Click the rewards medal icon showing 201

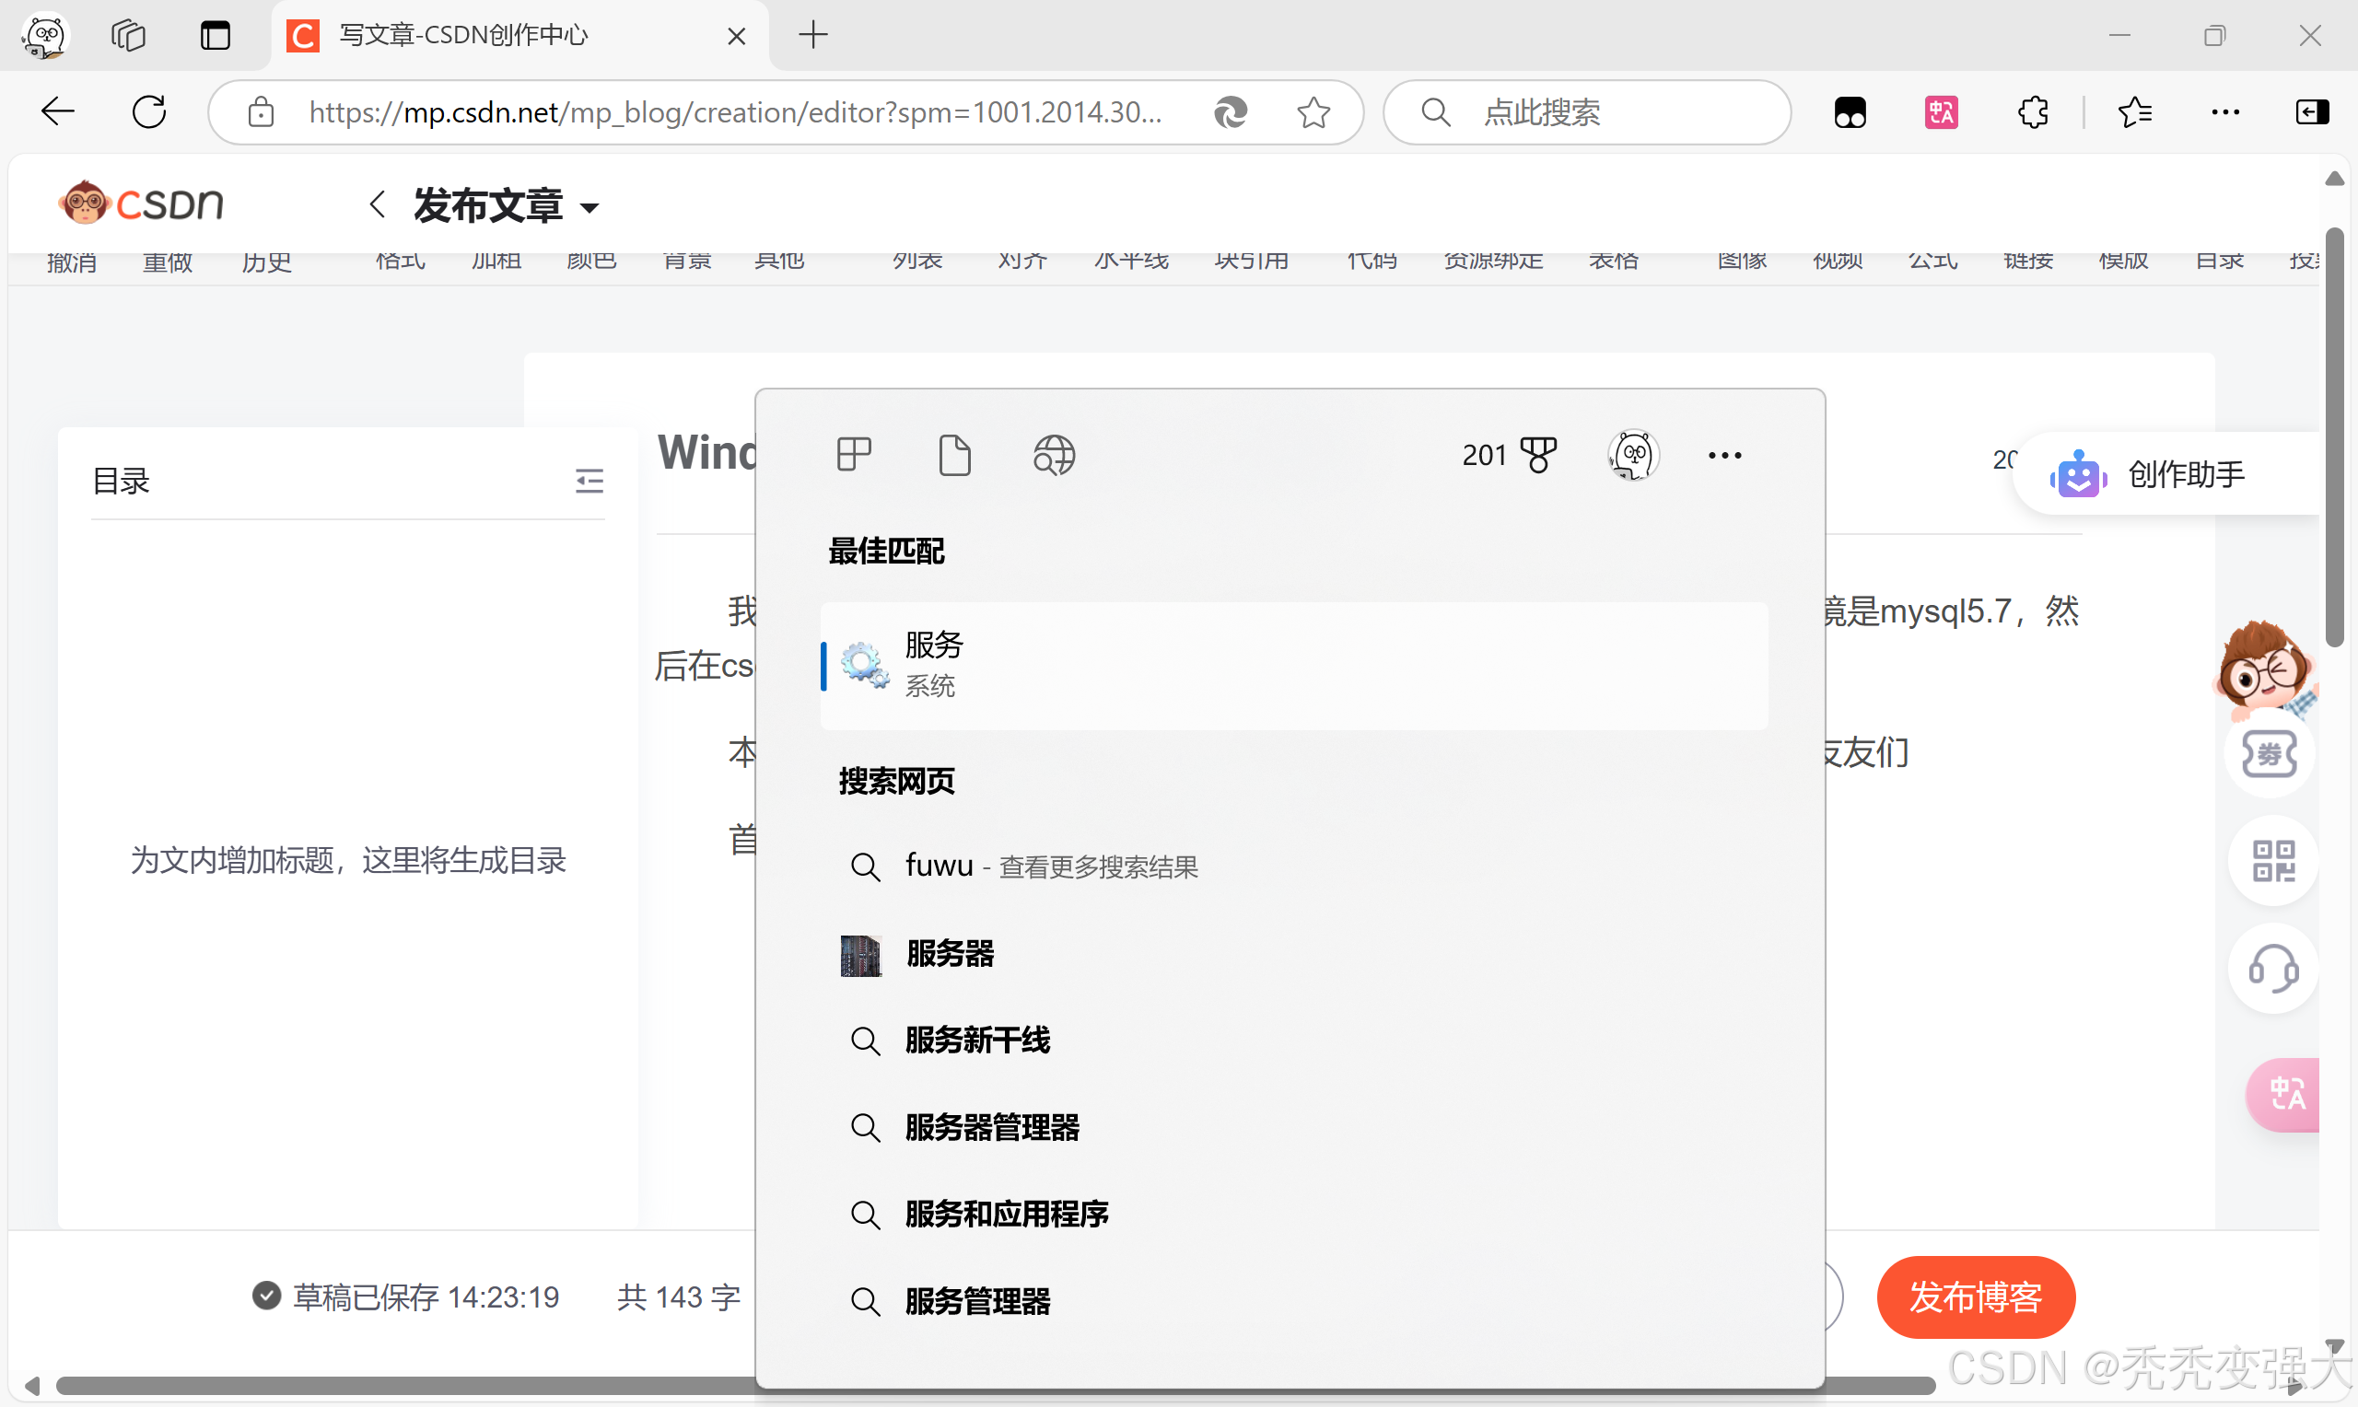click(x=1510, y=454)
